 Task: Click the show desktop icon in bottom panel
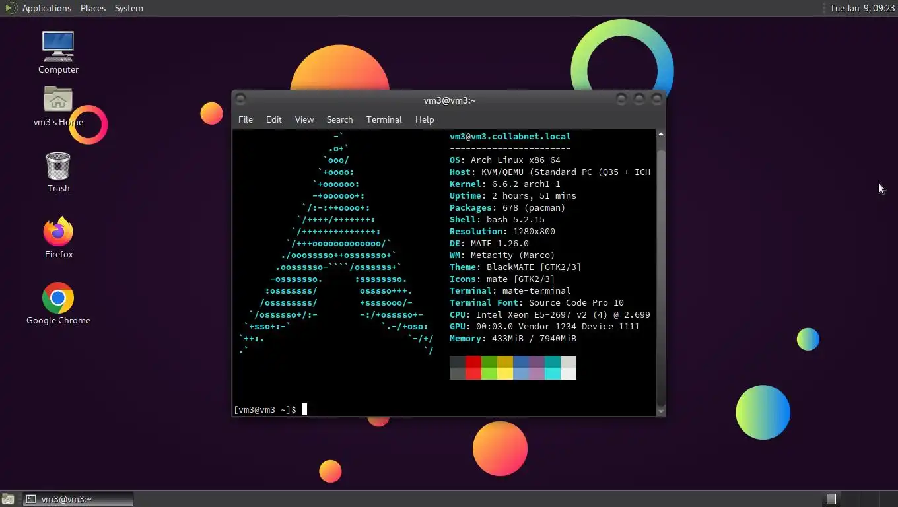[x=8, y=499]
